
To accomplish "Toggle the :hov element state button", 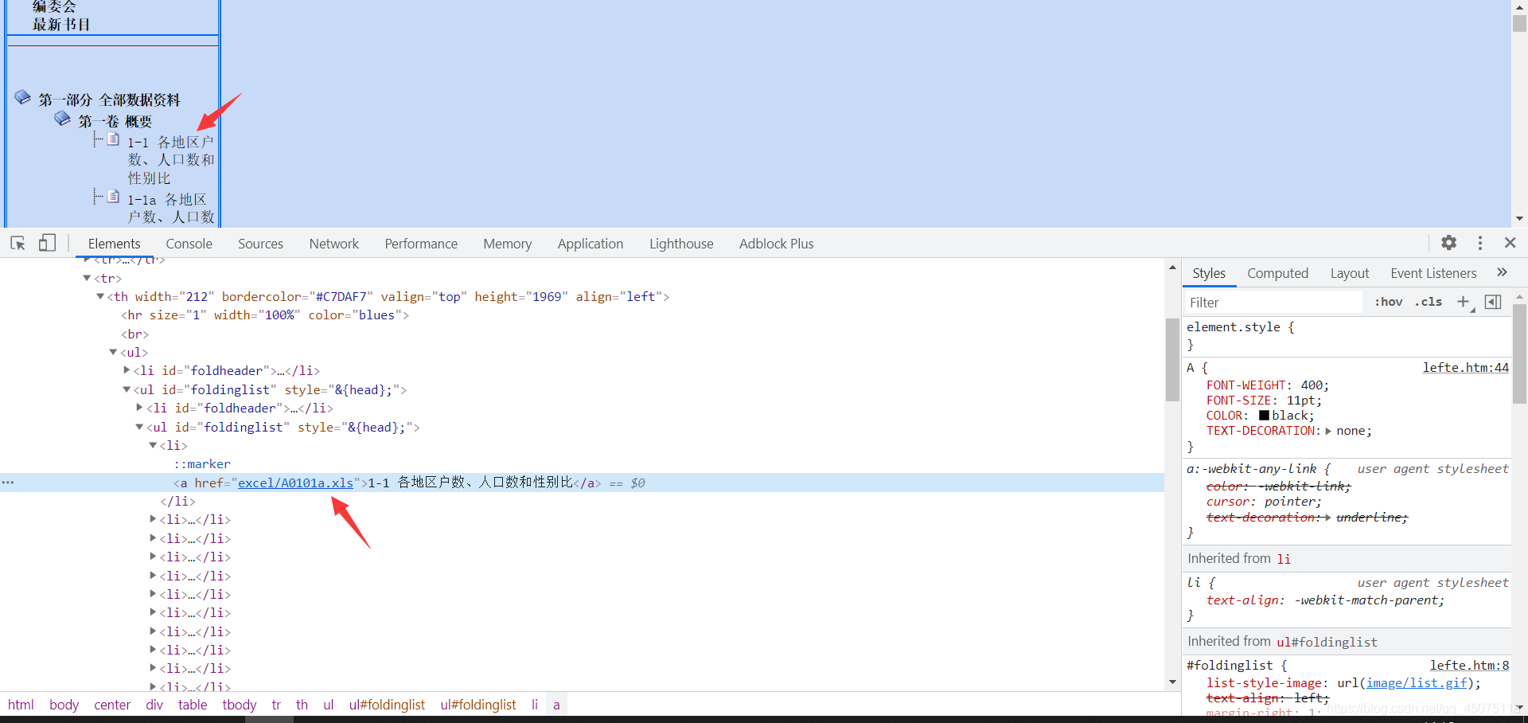I will (x=1389, y=302).
